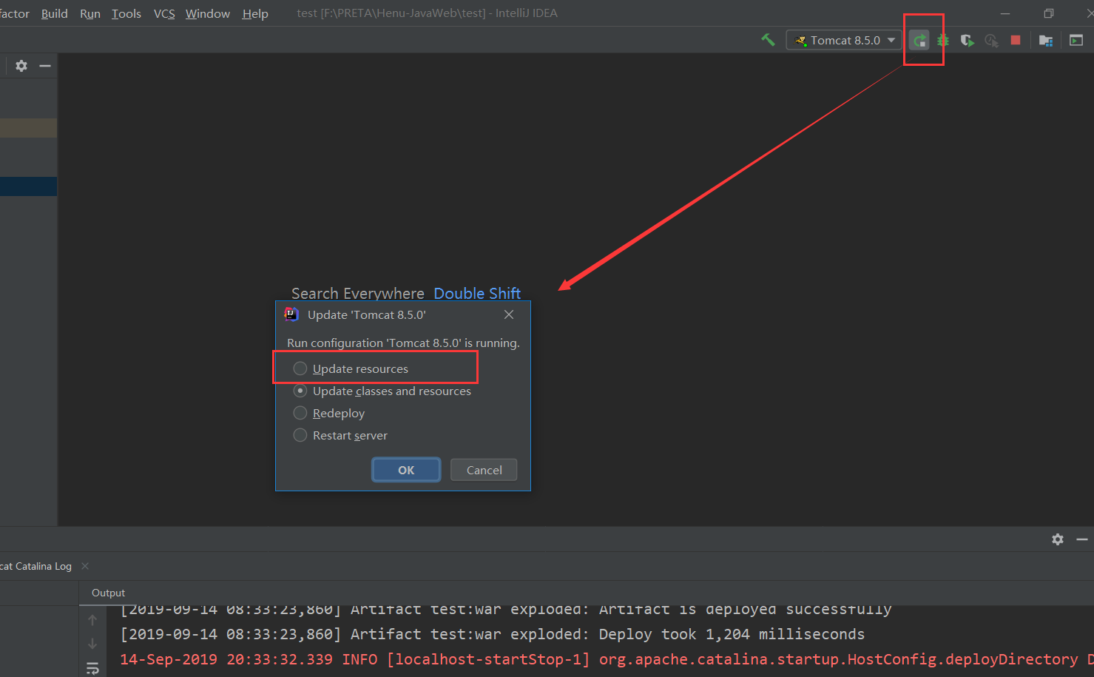
Task: Click the Build Project hammer icon
Action: coord(768,40)
